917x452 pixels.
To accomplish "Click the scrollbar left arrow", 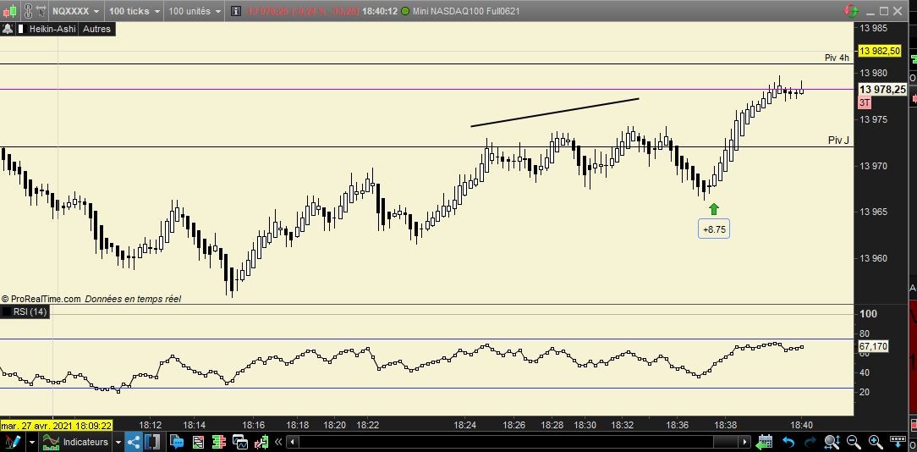I will 292,442.
